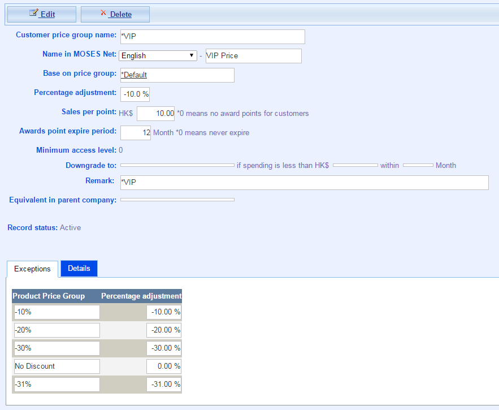Screen dimensions: 499x410
Task: Click the 0.00 % adjustment cell
Action: [164, 366]
